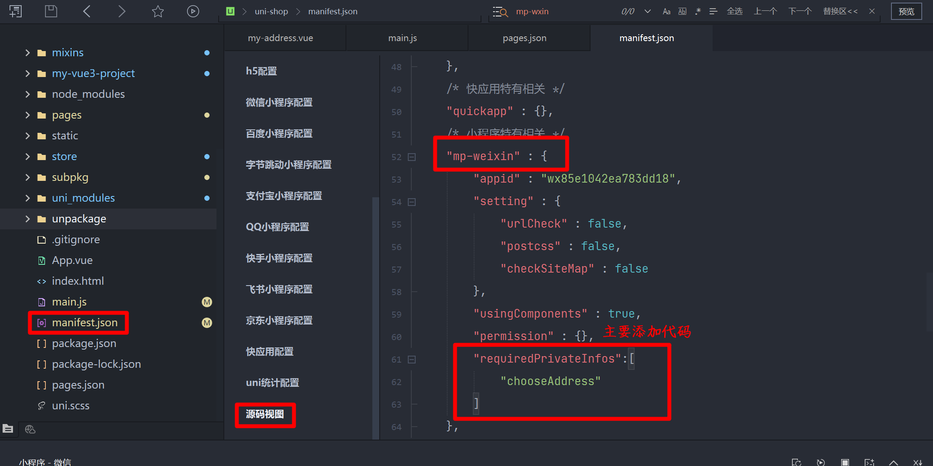933x466 pixels.
Task: Open the 微信小程序配置 section
Action: [x=279, y=103]
